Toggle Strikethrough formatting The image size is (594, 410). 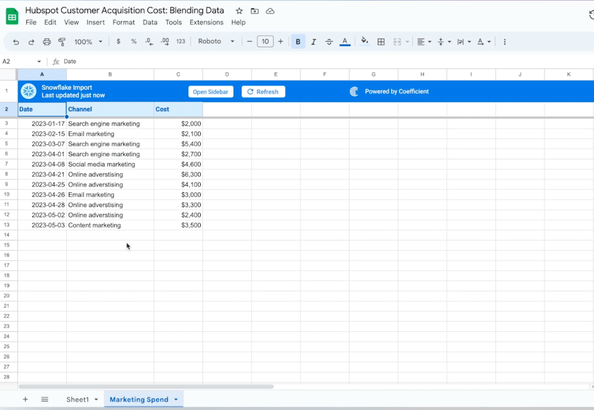tap(329, 41)
